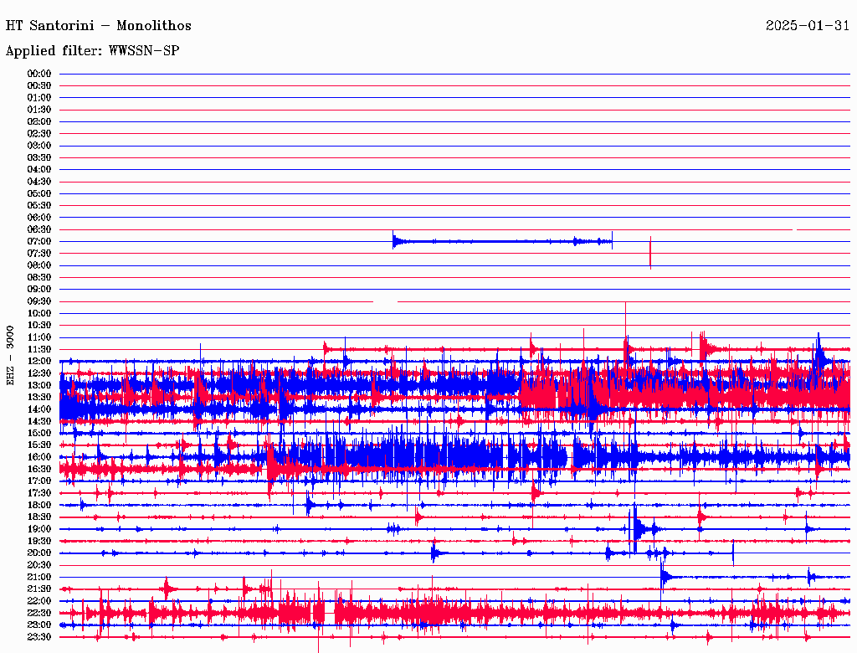
Task: Click the 06:30 time label
Action: tap(39, 229)
